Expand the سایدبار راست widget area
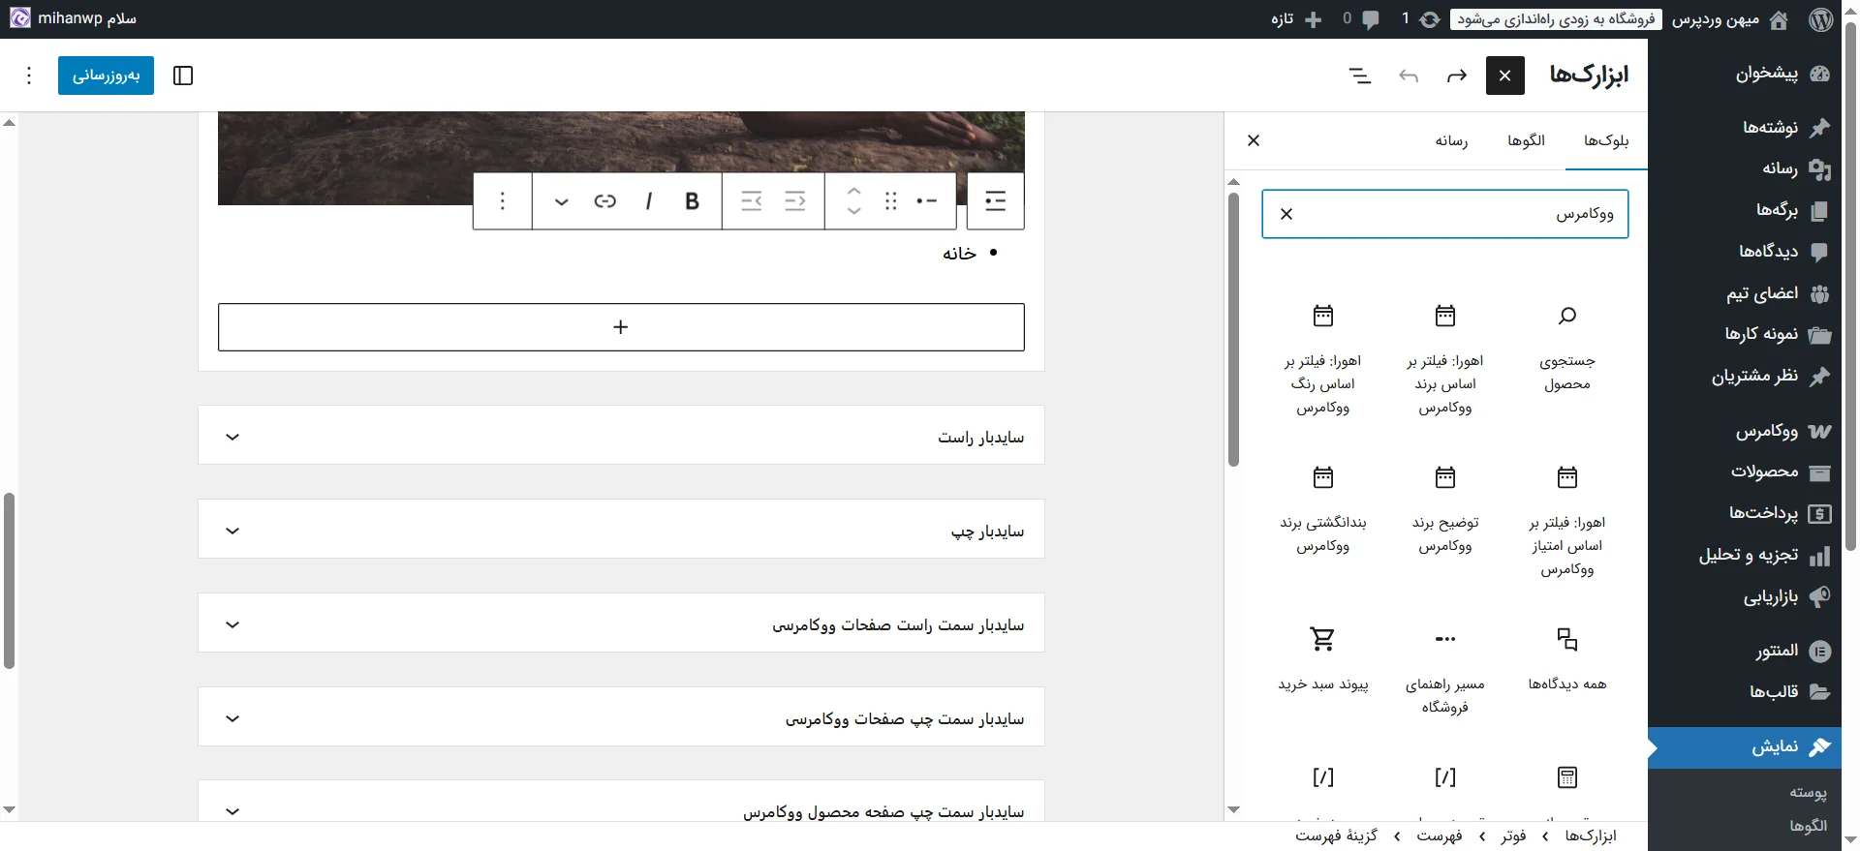This screenshot has width=1860, height=851. (621, 437)
